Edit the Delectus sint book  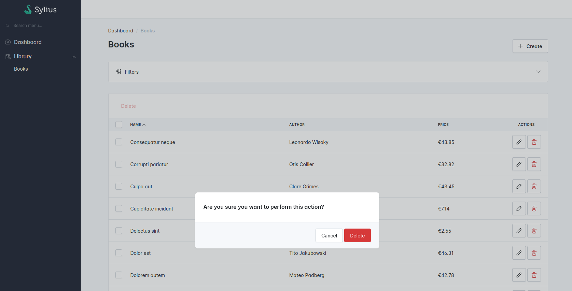click(x=519, y=231)
